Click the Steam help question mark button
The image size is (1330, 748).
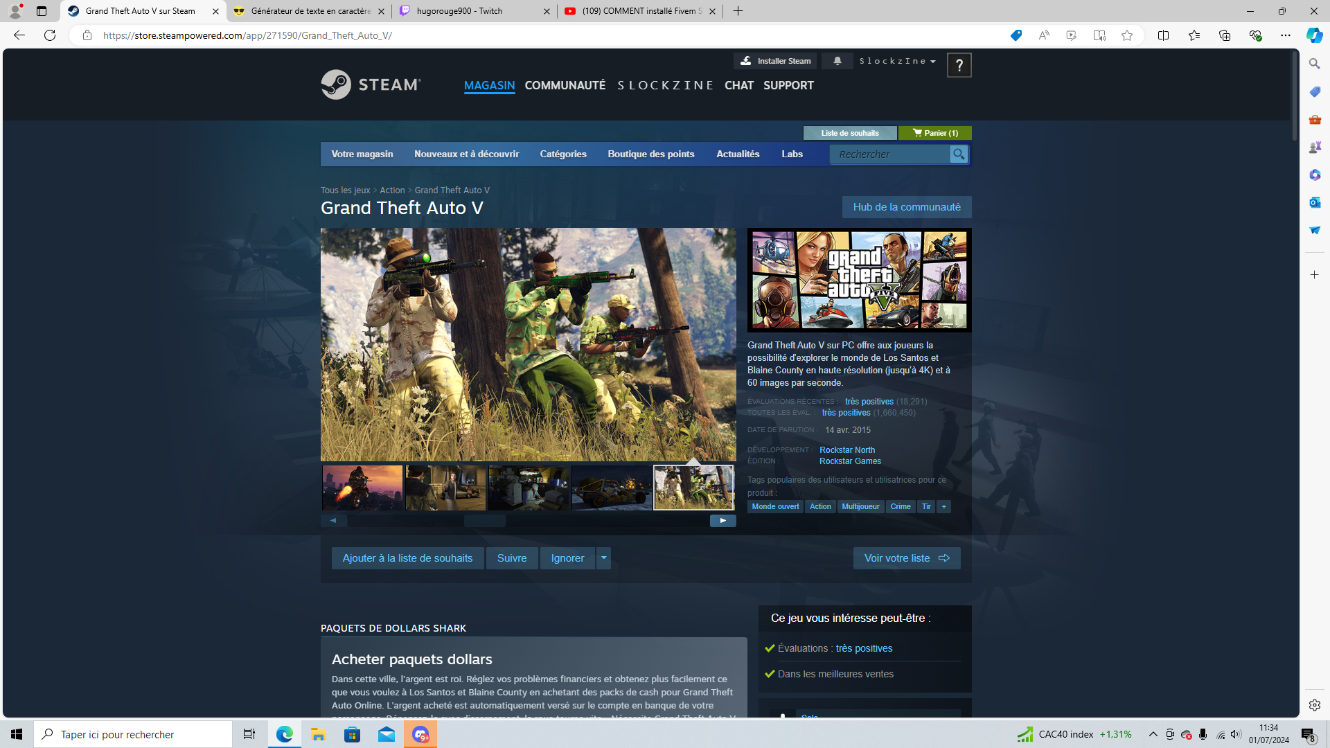(959, 65)
